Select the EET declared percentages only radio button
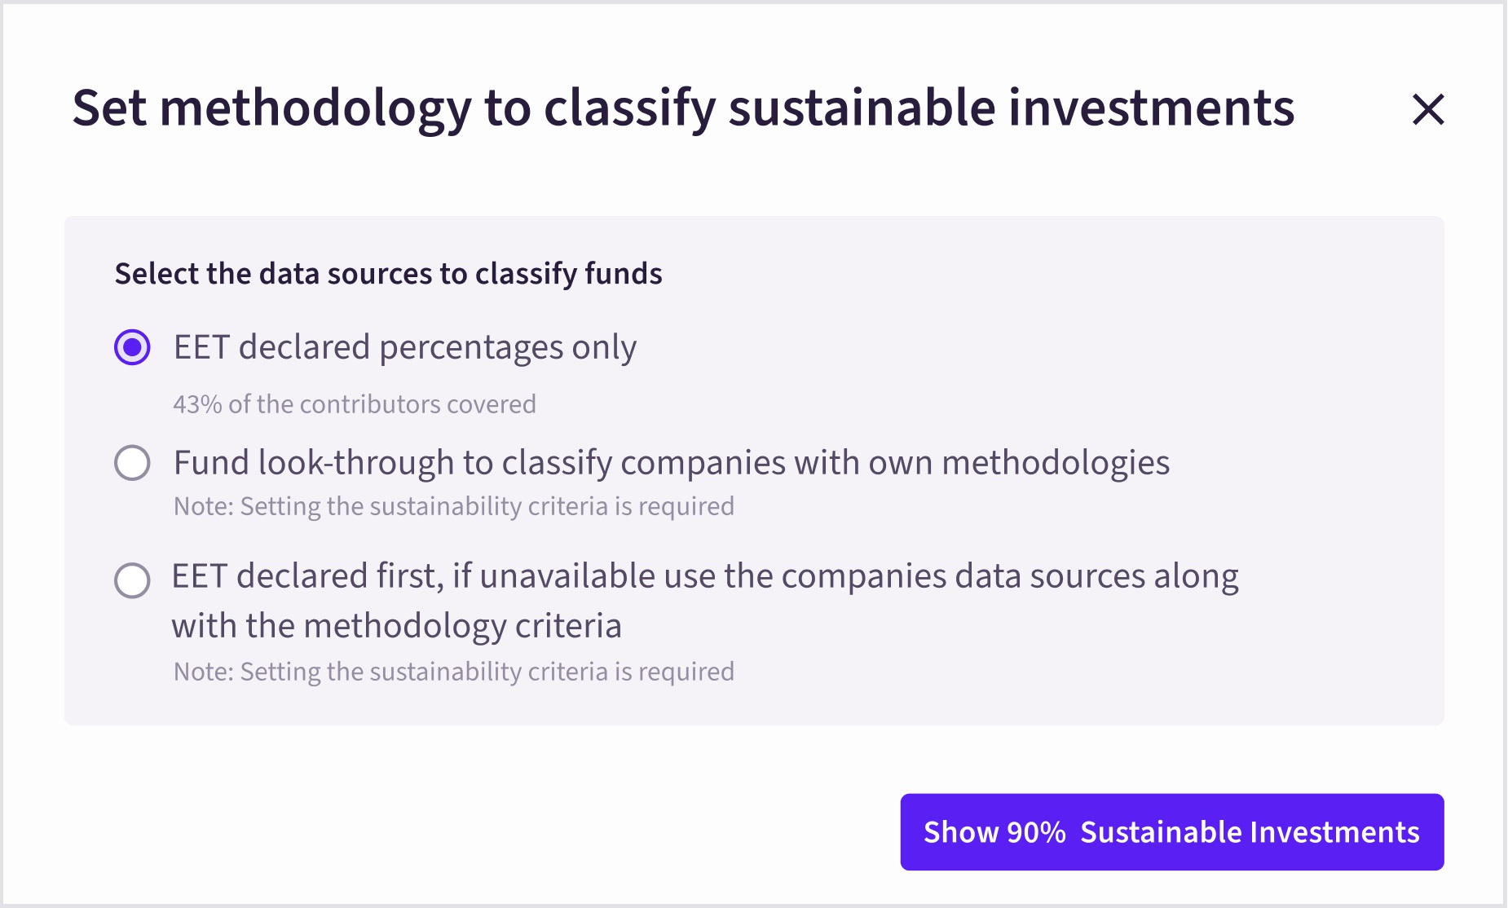 (x=132, y=348)
